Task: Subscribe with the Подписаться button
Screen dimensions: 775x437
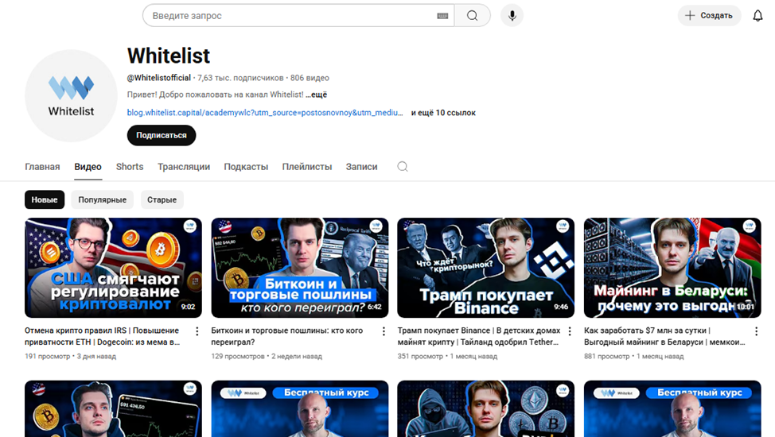Action: click(x=162, y=135)
